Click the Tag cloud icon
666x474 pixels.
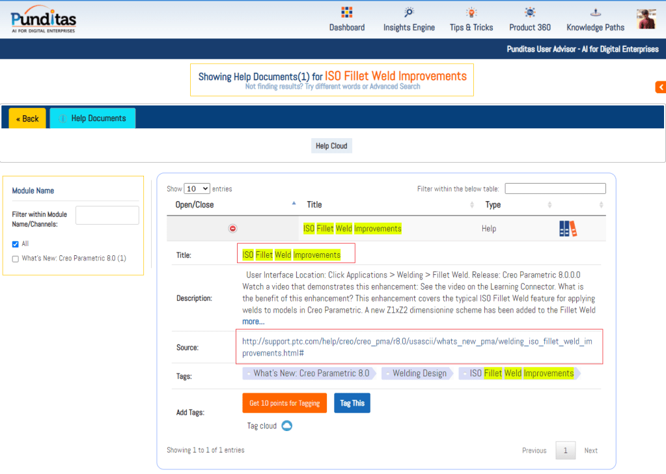coord(286,426)
